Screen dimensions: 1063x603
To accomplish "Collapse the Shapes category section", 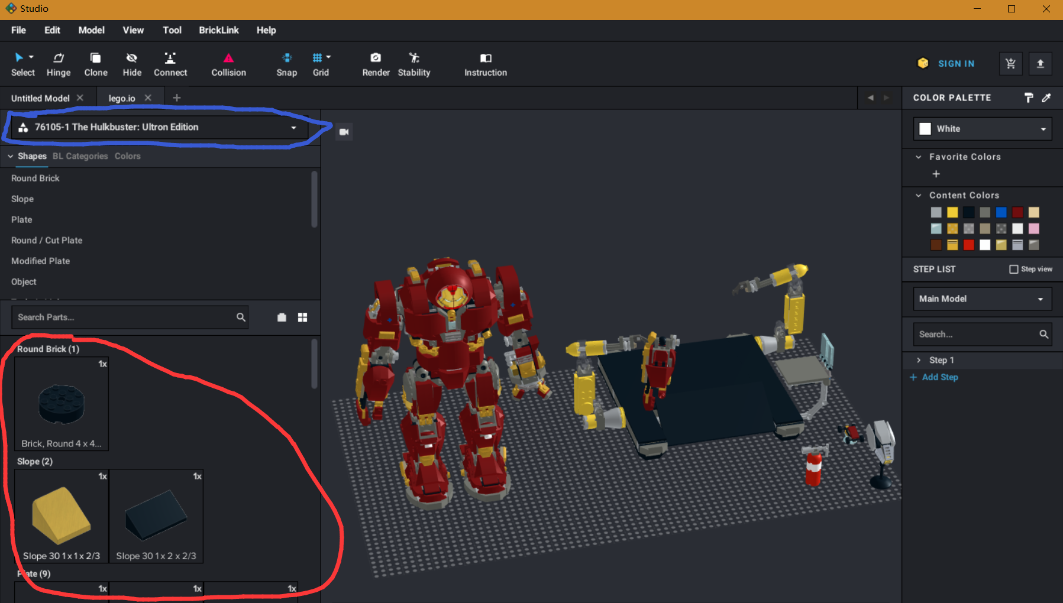I will coord(10,156).
